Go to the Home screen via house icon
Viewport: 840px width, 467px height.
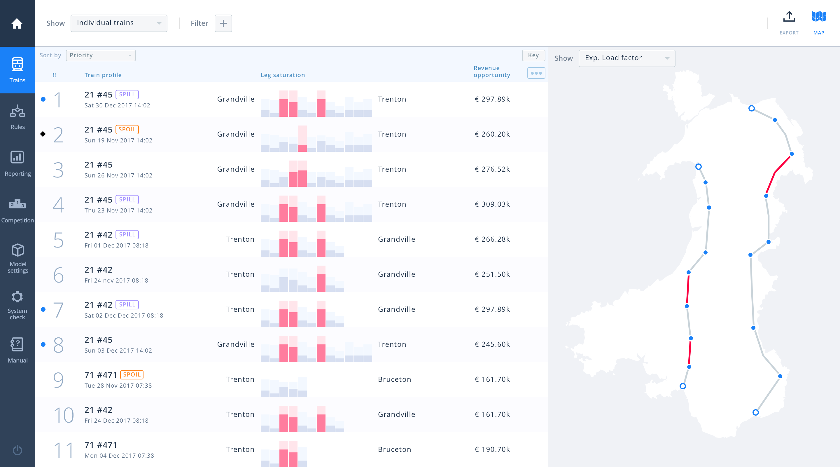[17, 24]
